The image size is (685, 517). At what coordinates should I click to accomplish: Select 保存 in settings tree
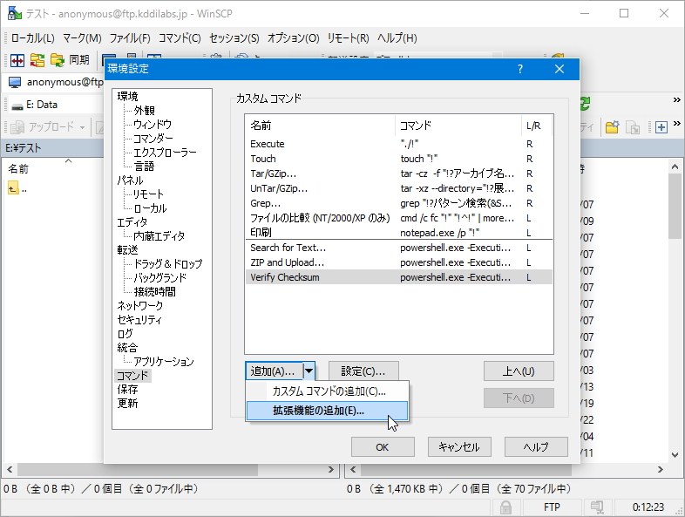(x=127, y=389)
